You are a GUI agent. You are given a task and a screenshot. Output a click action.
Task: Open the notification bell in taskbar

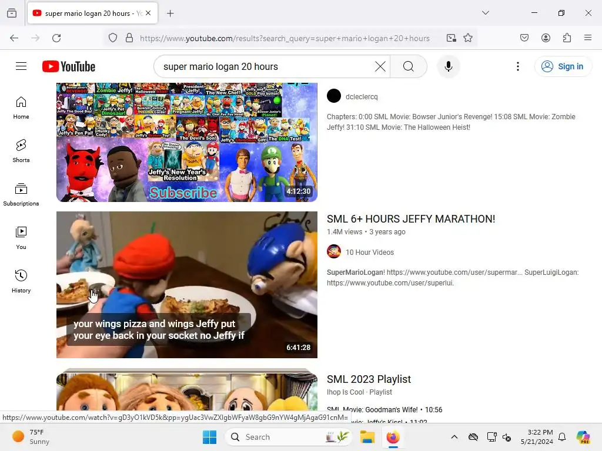point(562,437)
